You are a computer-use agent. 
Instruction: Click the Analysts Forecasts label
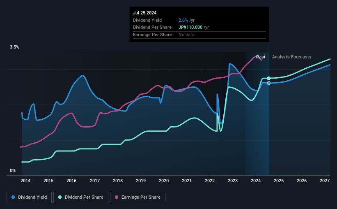[x=292, y=57]
